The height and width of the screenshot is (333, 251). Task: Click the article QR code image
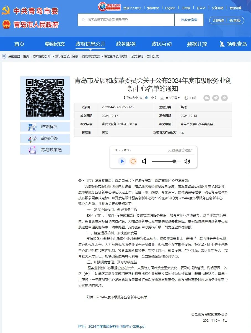pos(45,98)
